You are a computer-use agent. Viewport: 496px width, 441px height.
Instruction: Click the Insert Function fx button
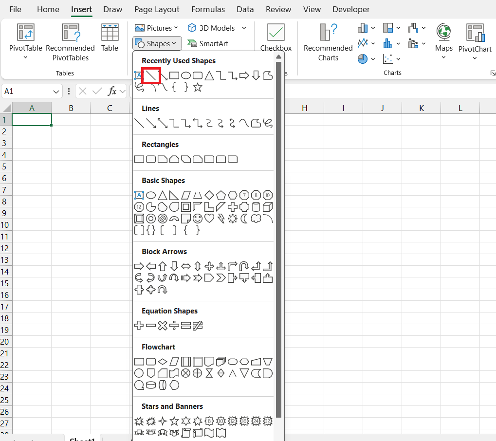pyautogui.click(x=112, y=92)
